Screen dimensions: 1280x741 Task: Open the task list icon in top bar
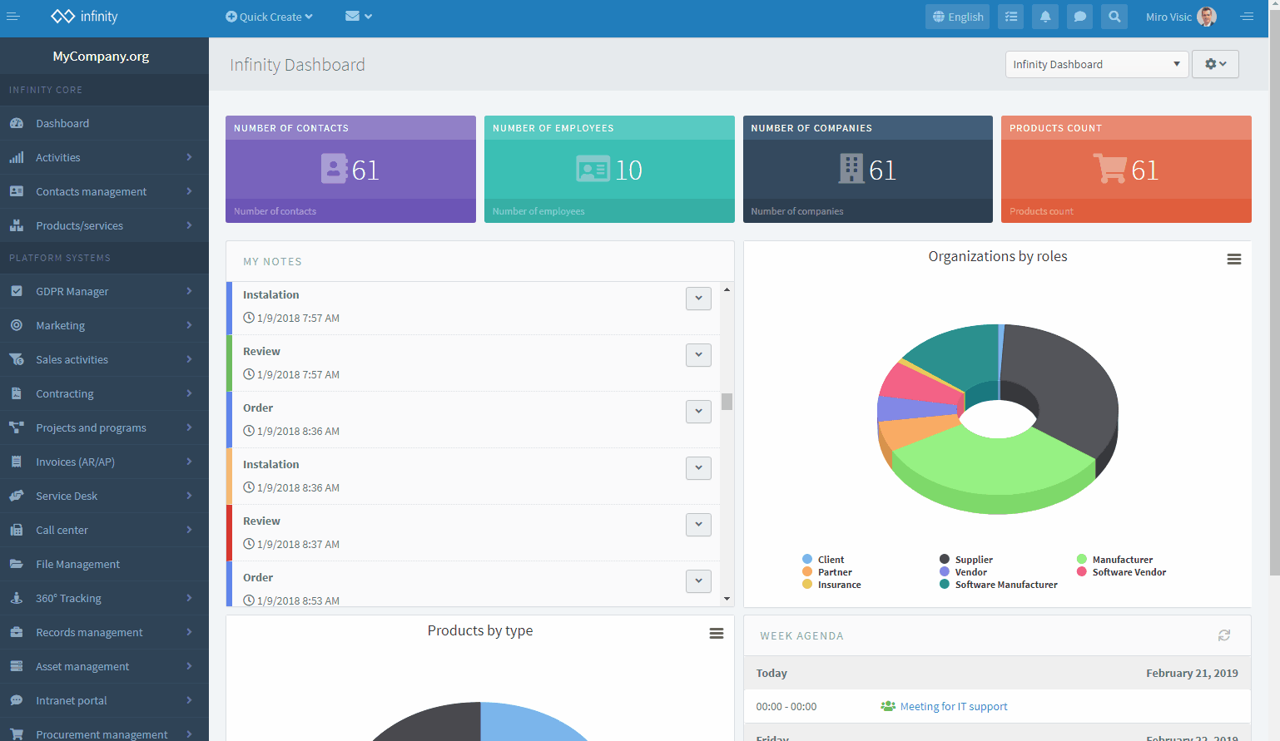coord(1011,17)
